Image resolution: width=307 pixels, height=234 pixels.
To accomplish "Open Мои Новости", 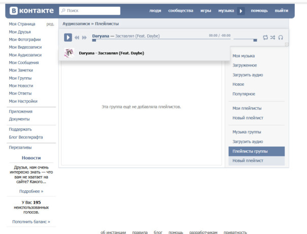I will click(x=21, y=86).
